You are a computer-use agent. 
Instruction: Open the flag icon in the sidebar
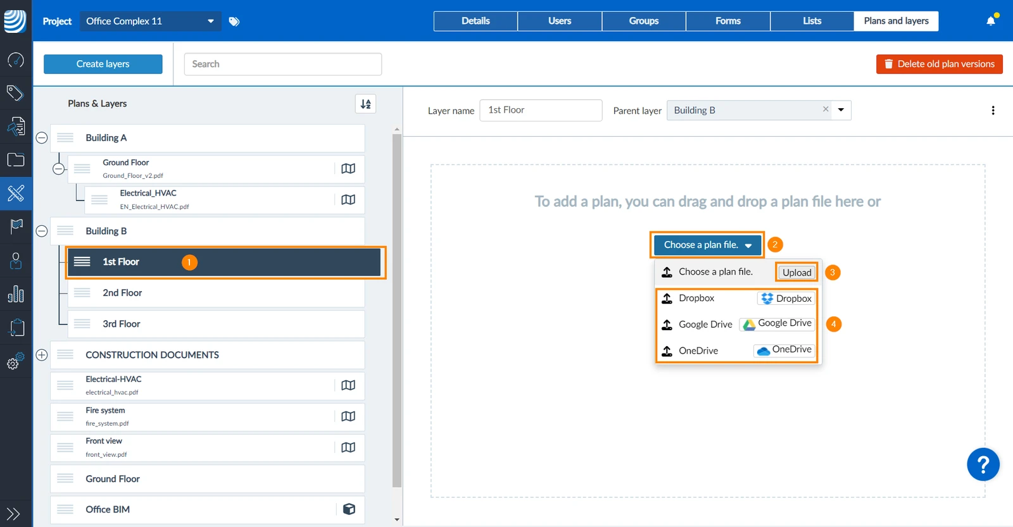tap(16, 226)
